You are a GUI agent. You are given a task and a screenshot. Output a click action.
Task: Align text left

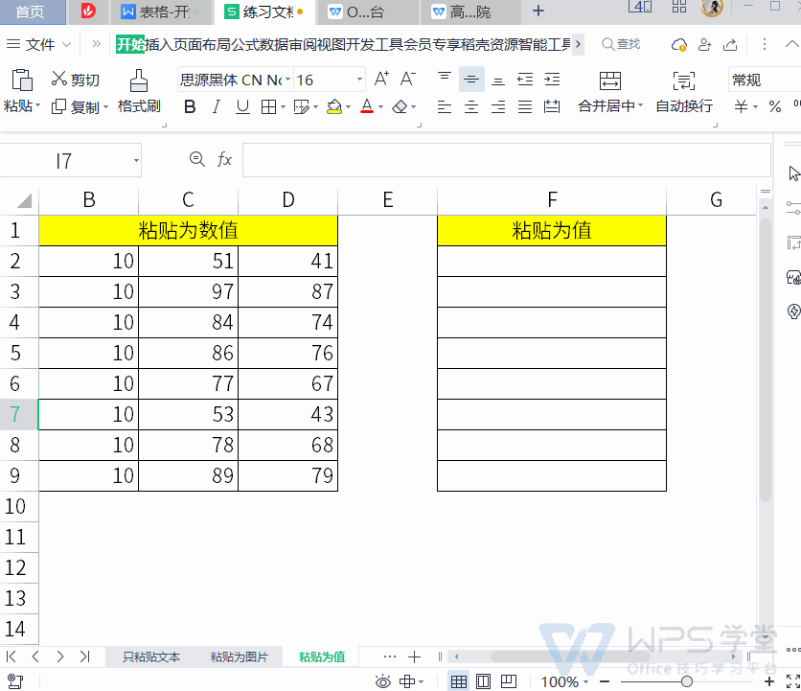(445, 106)
